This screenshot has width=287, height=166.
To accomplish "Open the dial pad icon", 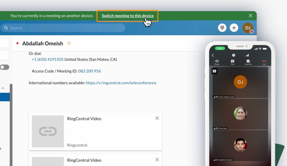I will pos(222,28).
